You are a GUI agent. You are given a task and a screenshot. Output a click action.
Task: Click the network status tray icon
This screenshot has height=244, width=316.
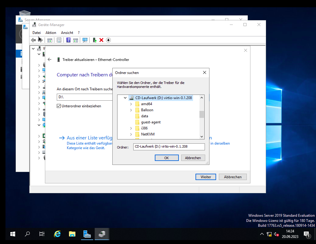[269, 234]
